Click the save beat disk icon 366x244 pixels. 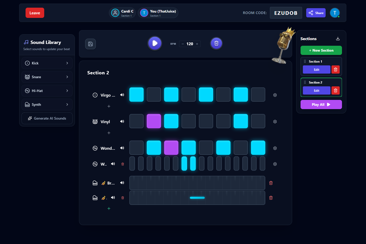(x=90, y=44)
